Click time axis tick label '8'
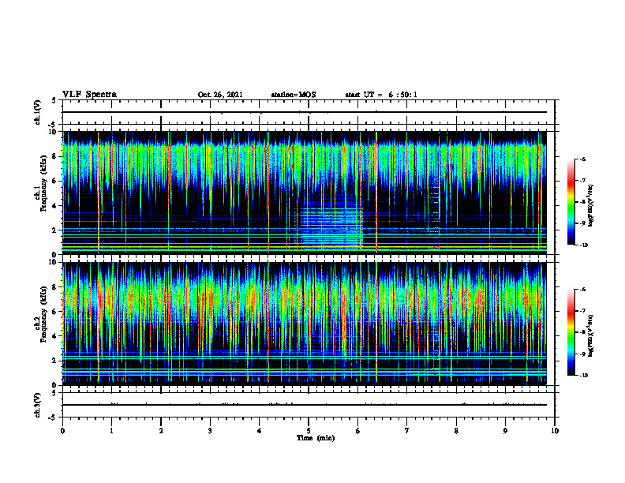Screen dimensions: 625x483 pyautogui.click(x=456, y=431)
